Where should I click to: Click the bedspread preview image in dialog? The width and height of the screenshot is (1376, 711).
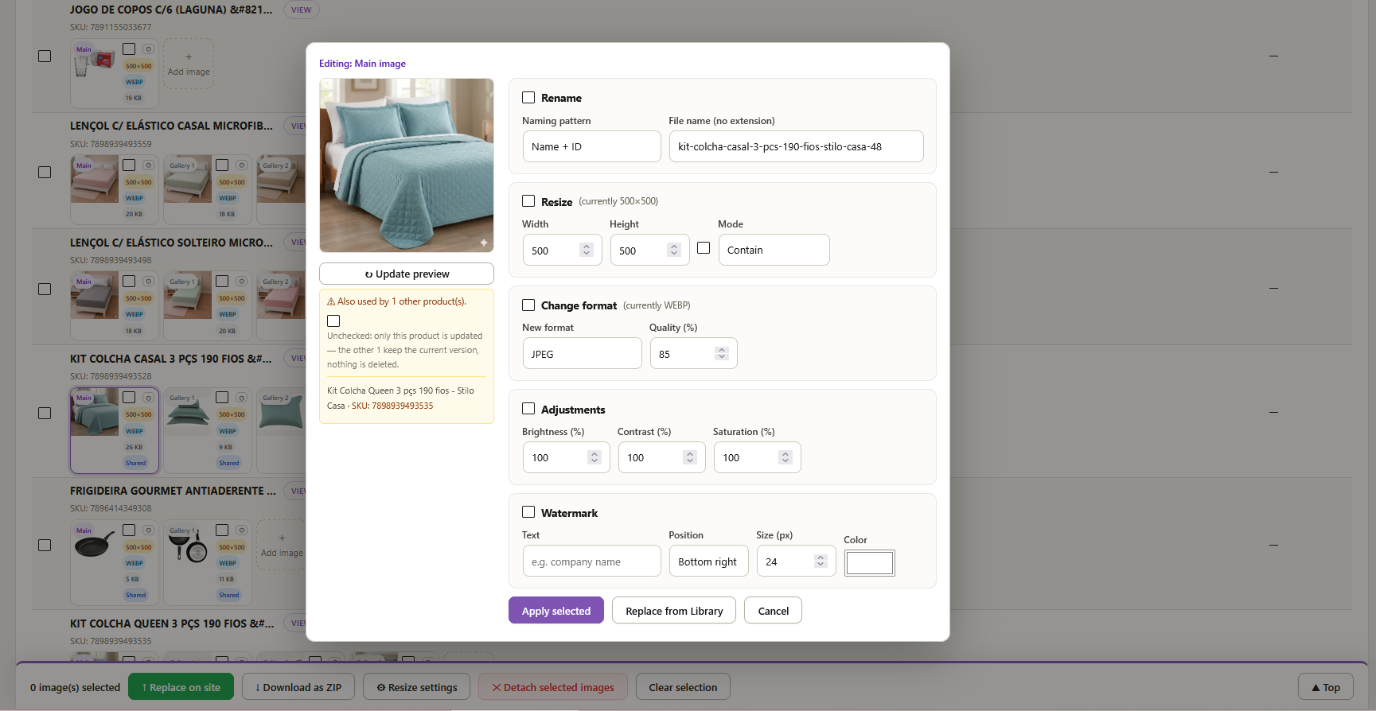coord(407,165)
